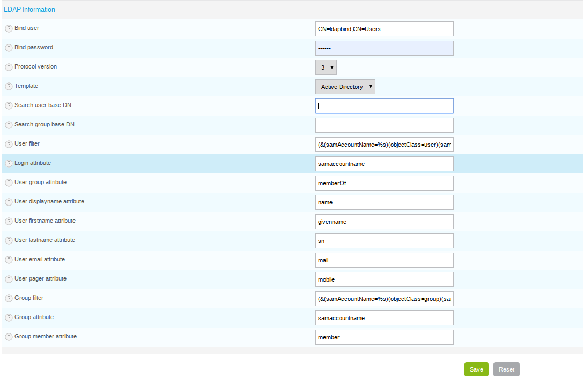
Task: Open help icon for Bind password
Action: tap(9, 48)
